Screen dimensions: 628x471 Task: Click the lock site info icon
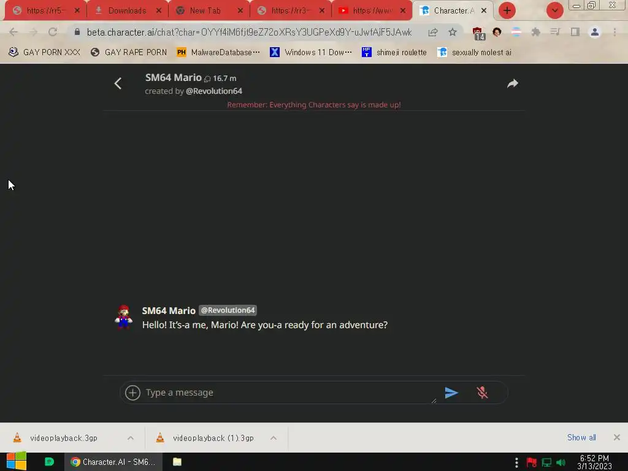77,32
